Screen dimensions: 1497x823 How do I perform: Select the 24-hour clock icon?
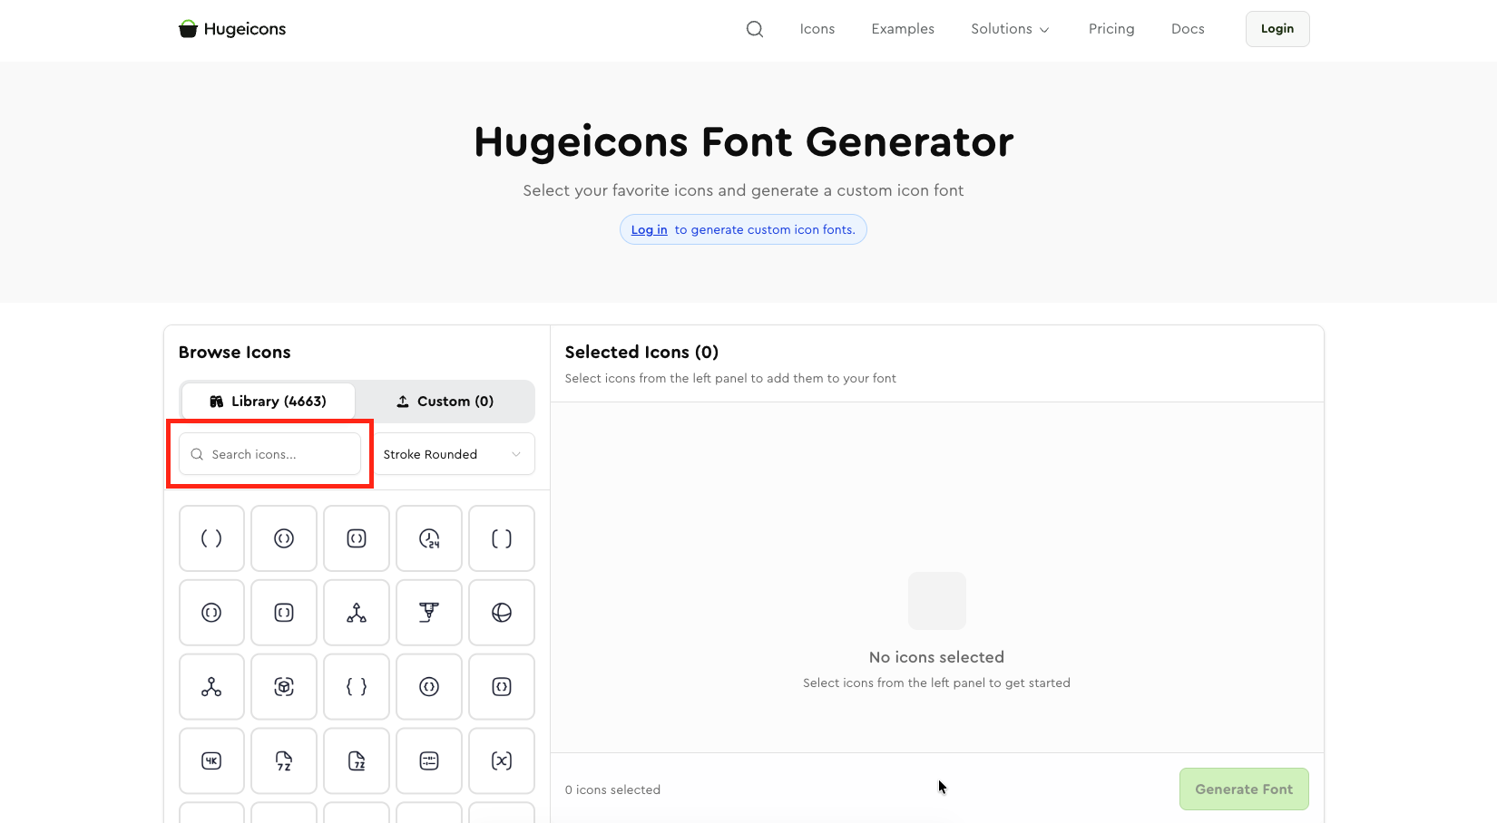[x=429, y=538]
